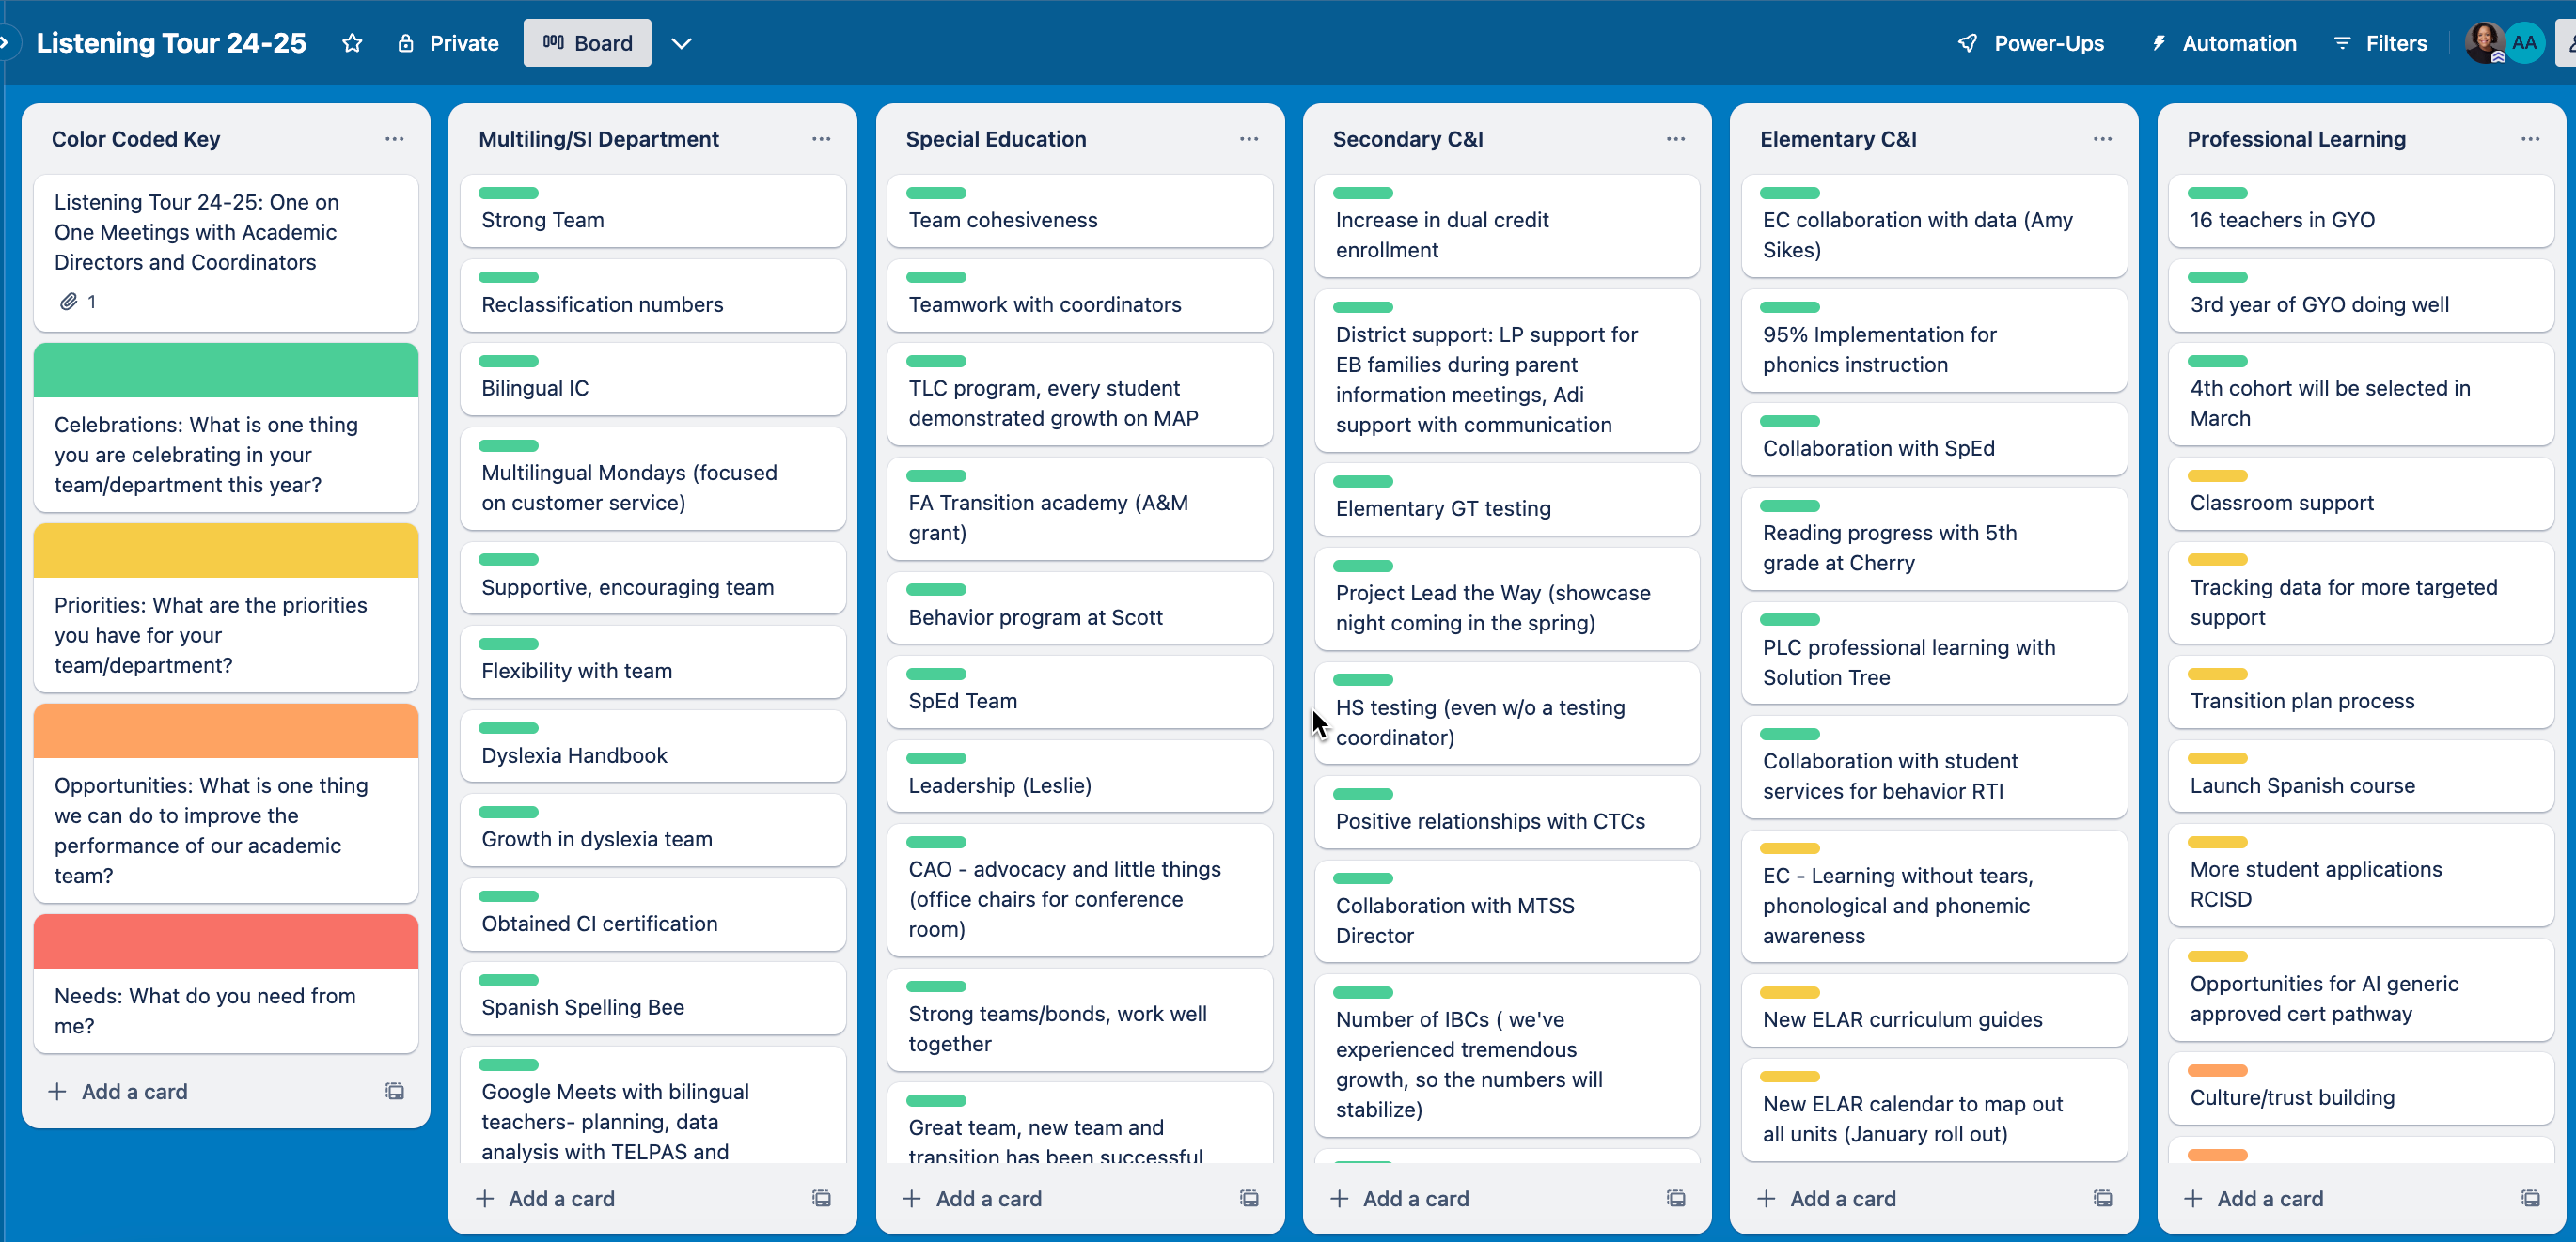The image size is (2576, 1242).
Task: Open the Automation lightning menu
Action: pyautogui.click(x=2223, y=43)
